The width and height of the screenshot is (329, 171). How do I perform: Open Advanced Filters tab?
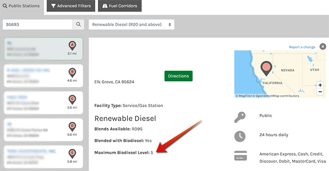[71, 6]
